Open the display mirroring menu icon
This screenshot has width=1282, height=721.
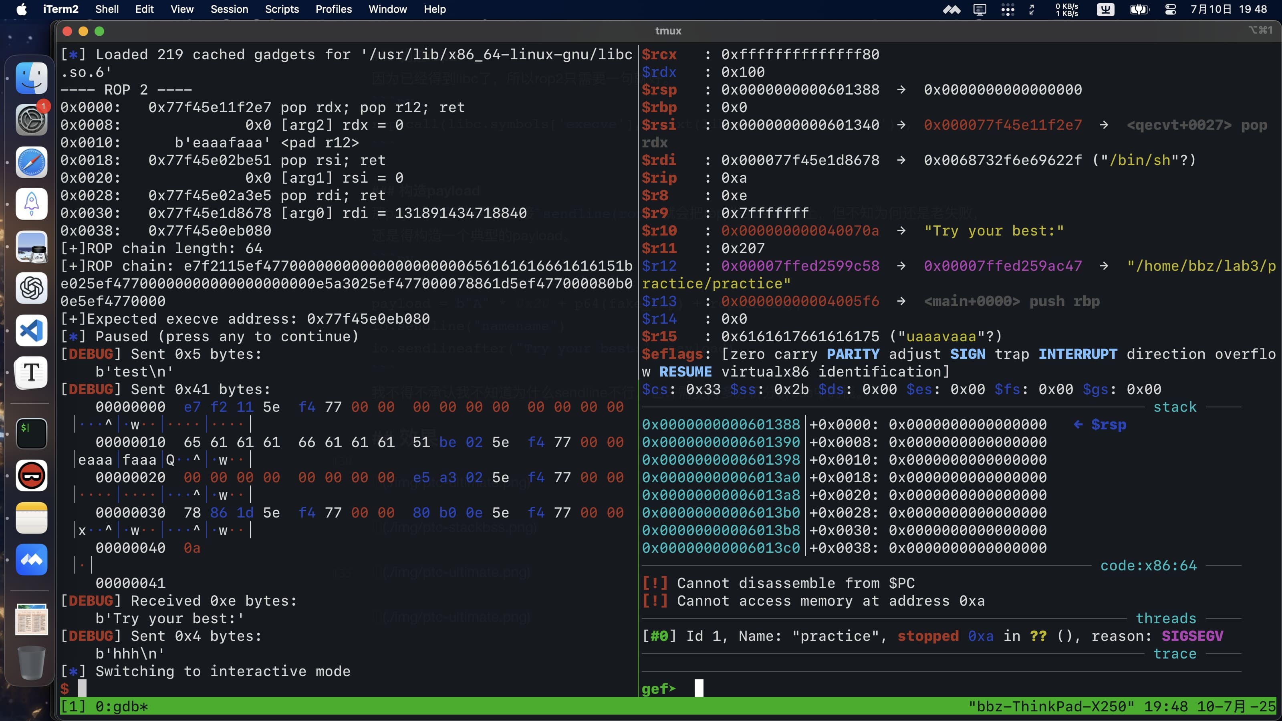[x=980, y=10]
